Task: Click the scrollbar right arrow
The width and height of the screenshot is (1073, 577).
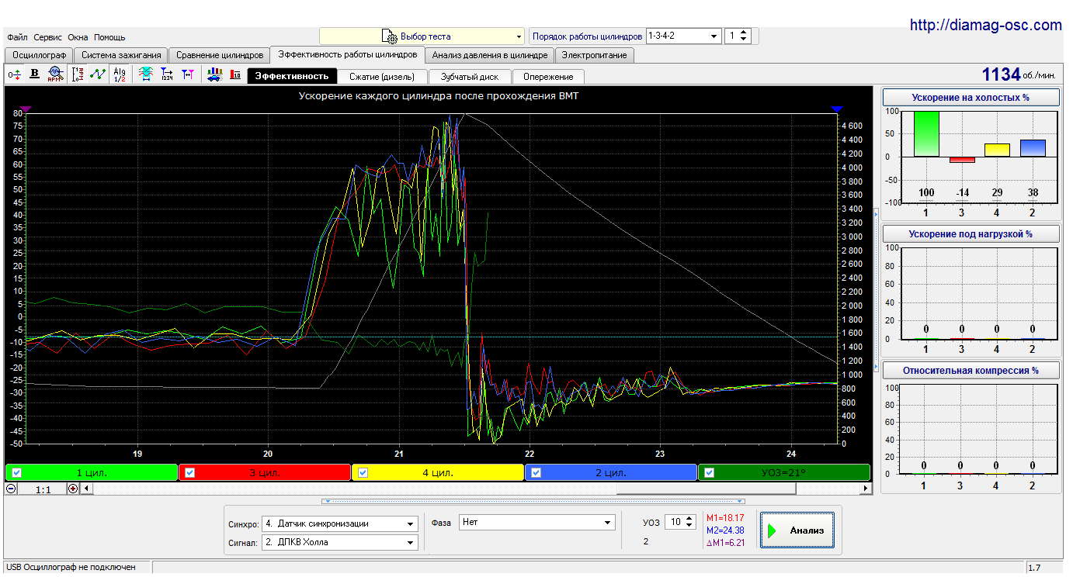Action: click(x=866, y=489)
